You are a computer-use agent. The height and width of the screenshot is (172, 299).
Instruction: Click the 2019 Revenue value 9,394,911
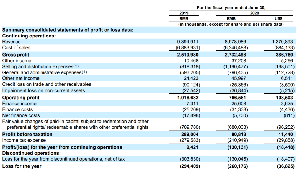(188, 42)
